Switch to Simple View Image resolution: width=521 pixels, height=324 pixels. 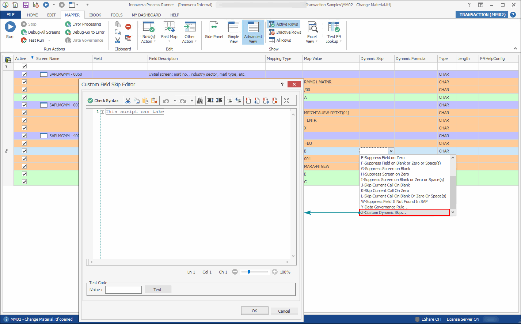click(x=233, y=32)
